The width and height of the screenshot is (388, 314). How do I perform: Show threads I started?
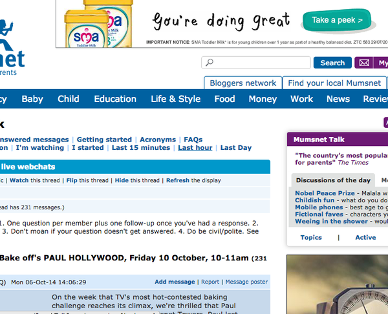pyautogui.click(x=88, y=147)
